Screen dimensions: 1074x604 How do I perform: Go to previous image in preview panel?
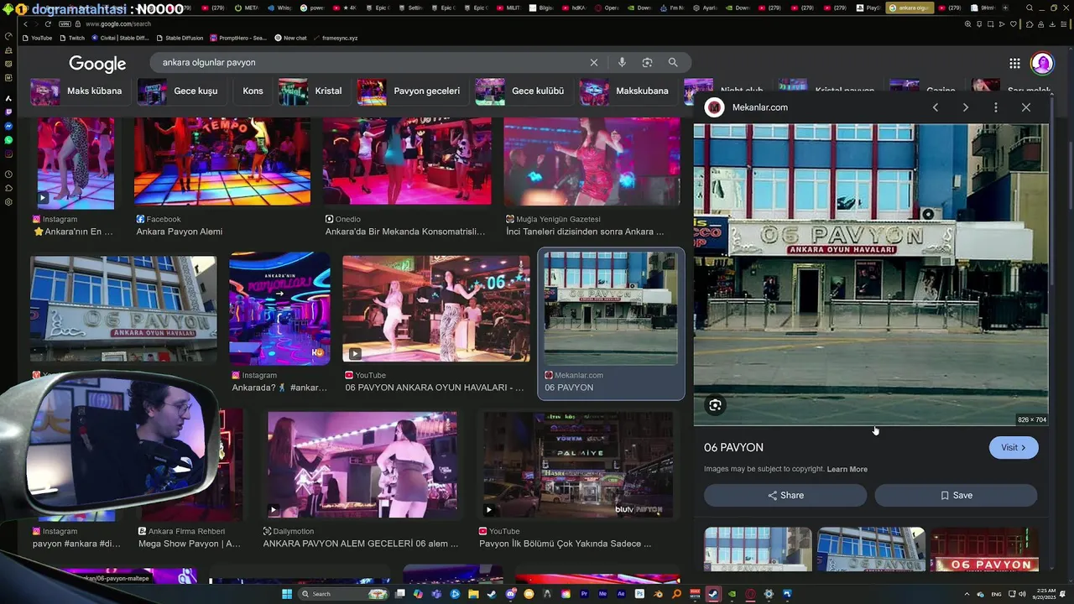click(936, 107)
